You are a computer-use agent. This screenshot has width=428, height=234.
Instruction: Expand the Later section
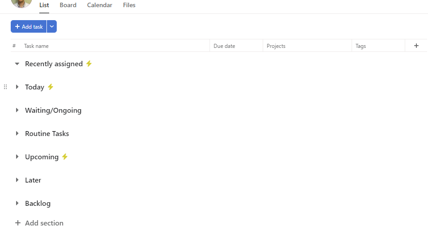point(17,180)
